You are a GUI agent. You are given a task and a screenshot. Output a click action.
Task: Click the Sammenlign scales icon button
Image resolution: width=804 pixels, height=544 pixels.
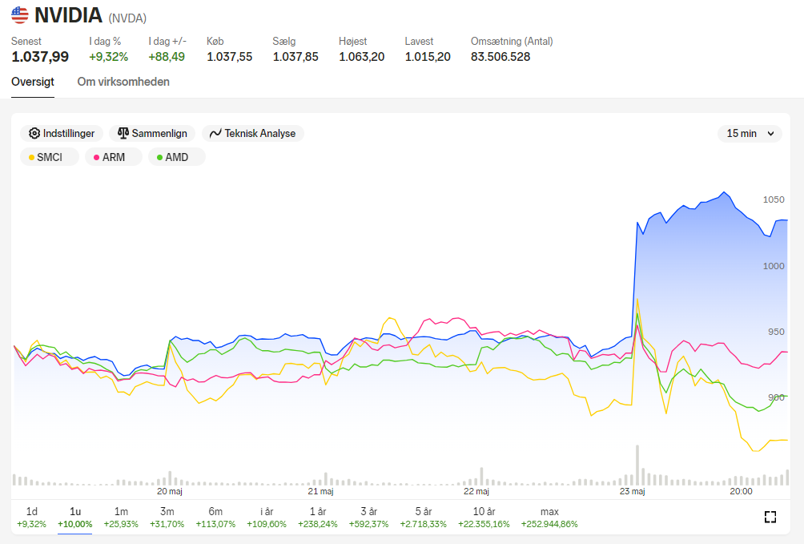152,134
